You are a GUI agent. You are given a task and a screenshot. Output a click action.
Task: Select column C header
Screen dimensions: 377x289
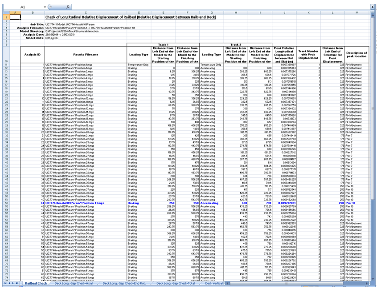coord(86,12)
